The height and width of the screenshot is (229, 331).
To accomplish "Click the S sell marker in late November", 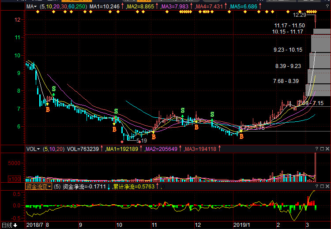I will (x=183, y=110).
